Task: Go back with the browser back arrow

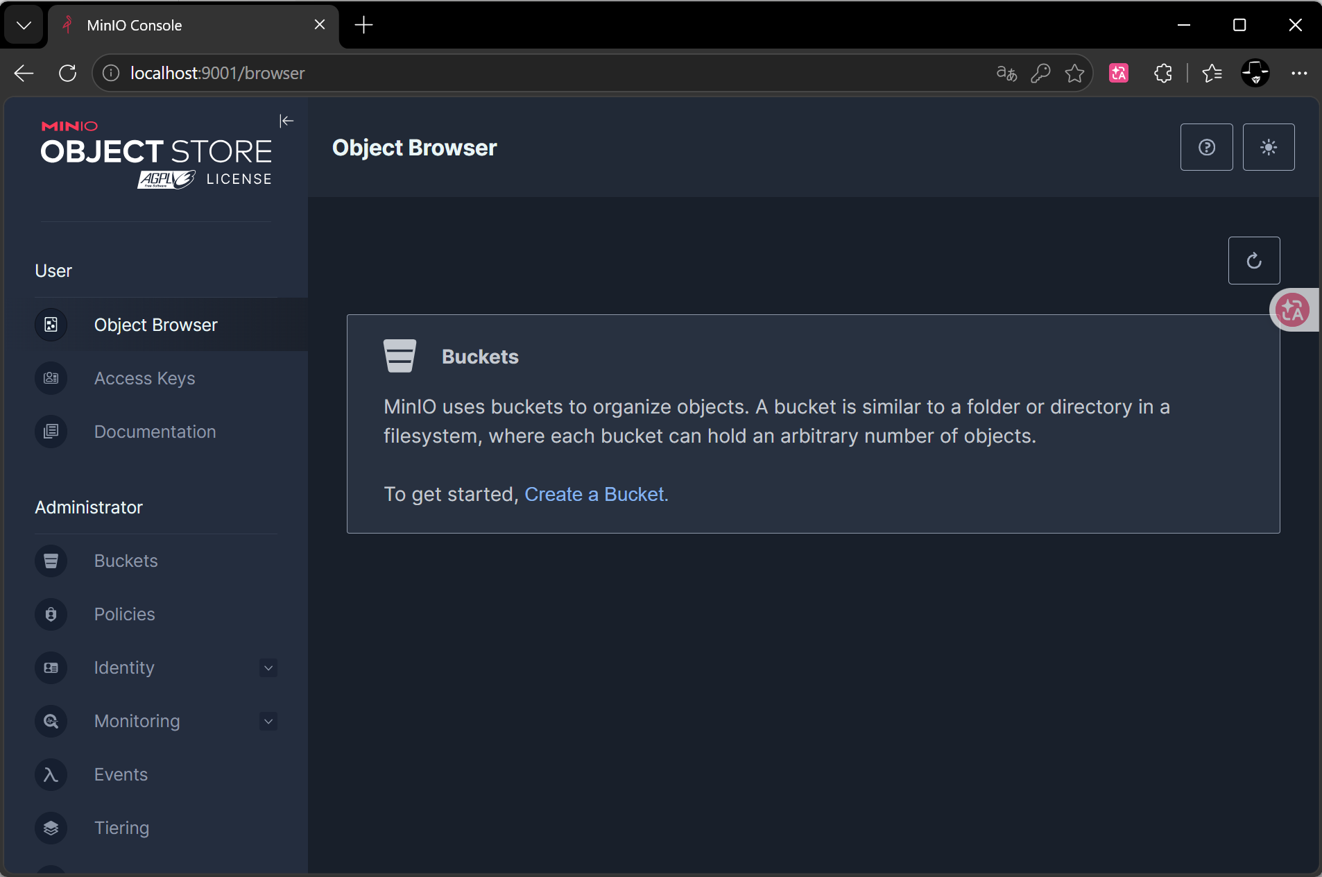Action: [x=24, y=73]
